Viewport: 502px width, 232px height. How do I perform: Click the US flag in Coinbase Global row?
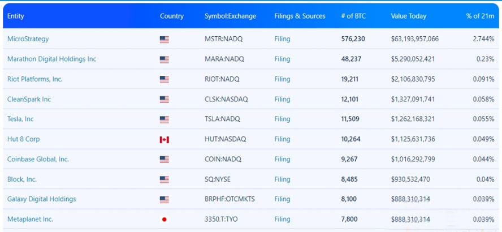[165, 160]
